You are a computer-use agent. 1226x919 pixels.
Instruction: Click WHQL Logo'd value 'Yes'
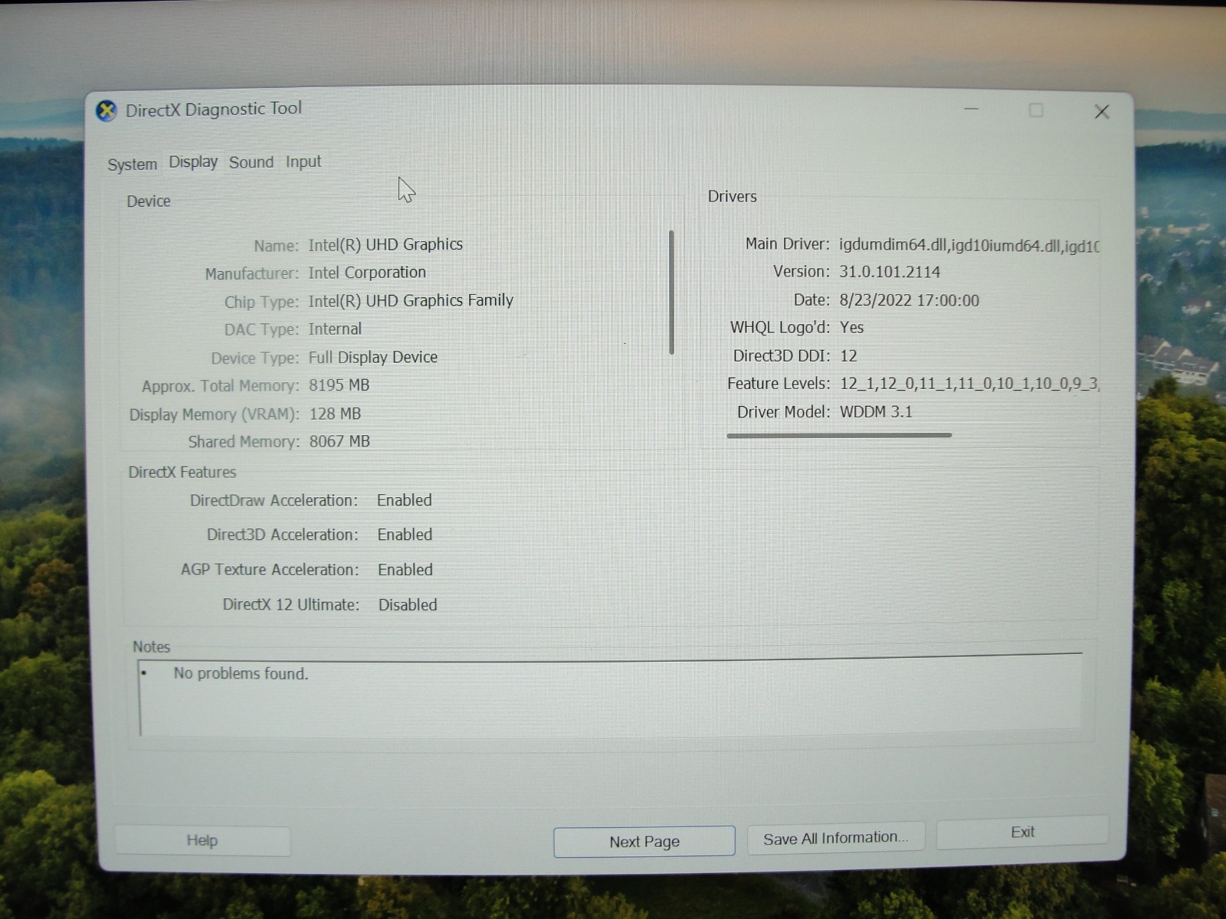pyautogui.click(x=851, y=328)
